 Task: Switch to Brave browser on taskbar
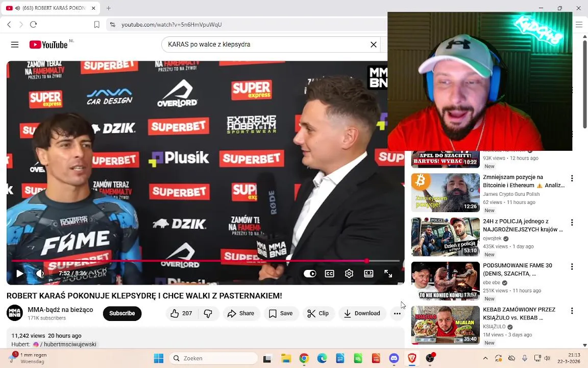pos(412,358)
